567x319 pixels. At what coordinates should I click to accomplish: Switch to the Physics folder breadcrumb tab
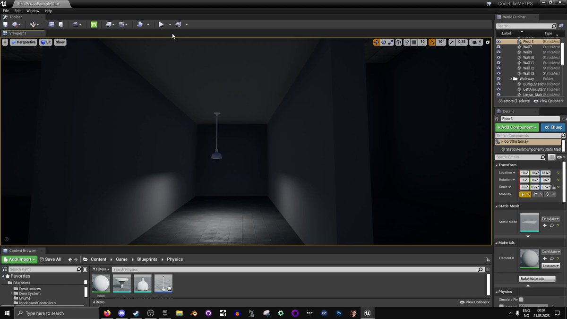175,259
